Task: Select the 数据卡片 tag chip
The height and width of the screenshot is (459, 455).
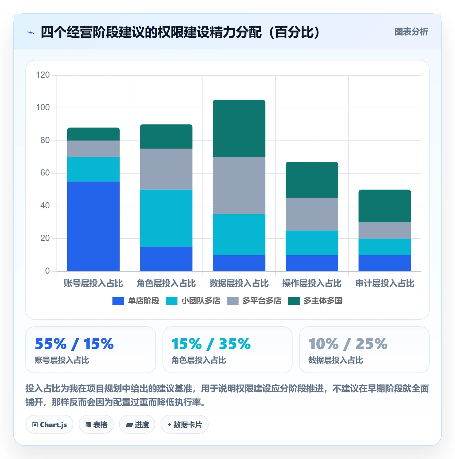Action: 185,425
